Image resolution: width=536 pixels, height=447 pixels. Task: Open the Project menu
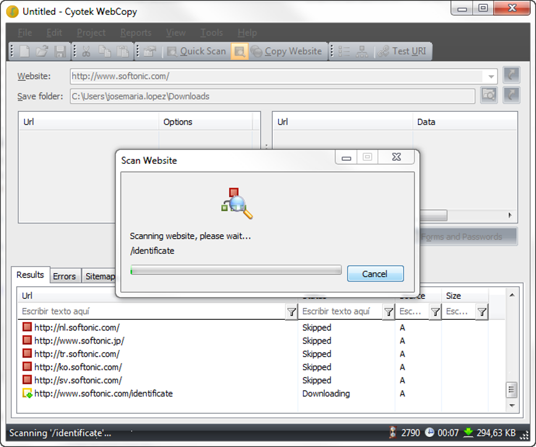(x=91, y=33)
